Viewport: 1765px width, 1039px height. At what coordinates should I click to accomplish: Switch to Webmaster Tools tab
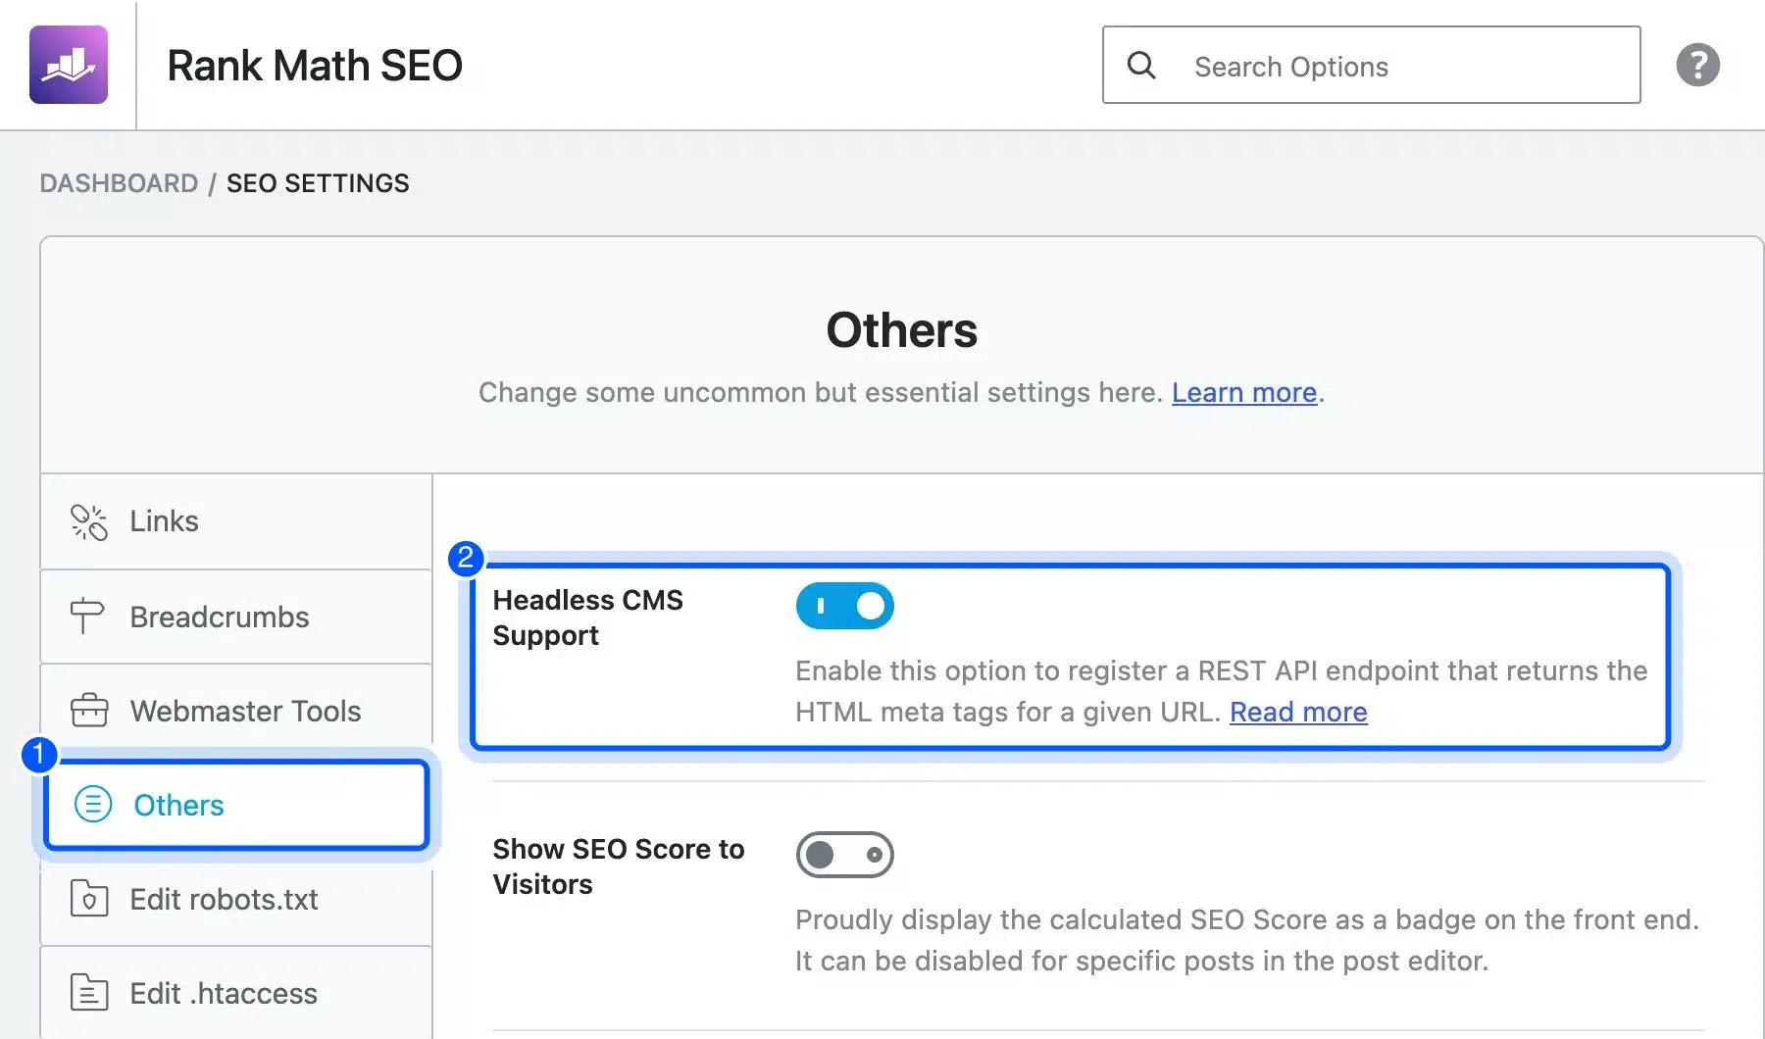[x=236, y=711]
